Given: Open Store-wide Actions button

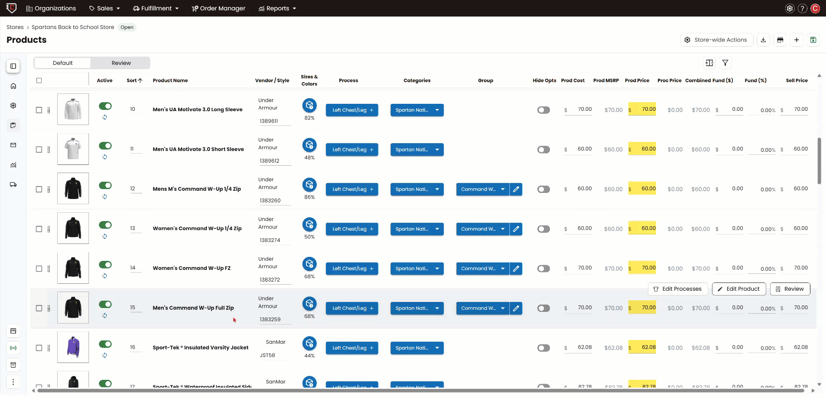Looking at the screenshot, I should 717,40.
